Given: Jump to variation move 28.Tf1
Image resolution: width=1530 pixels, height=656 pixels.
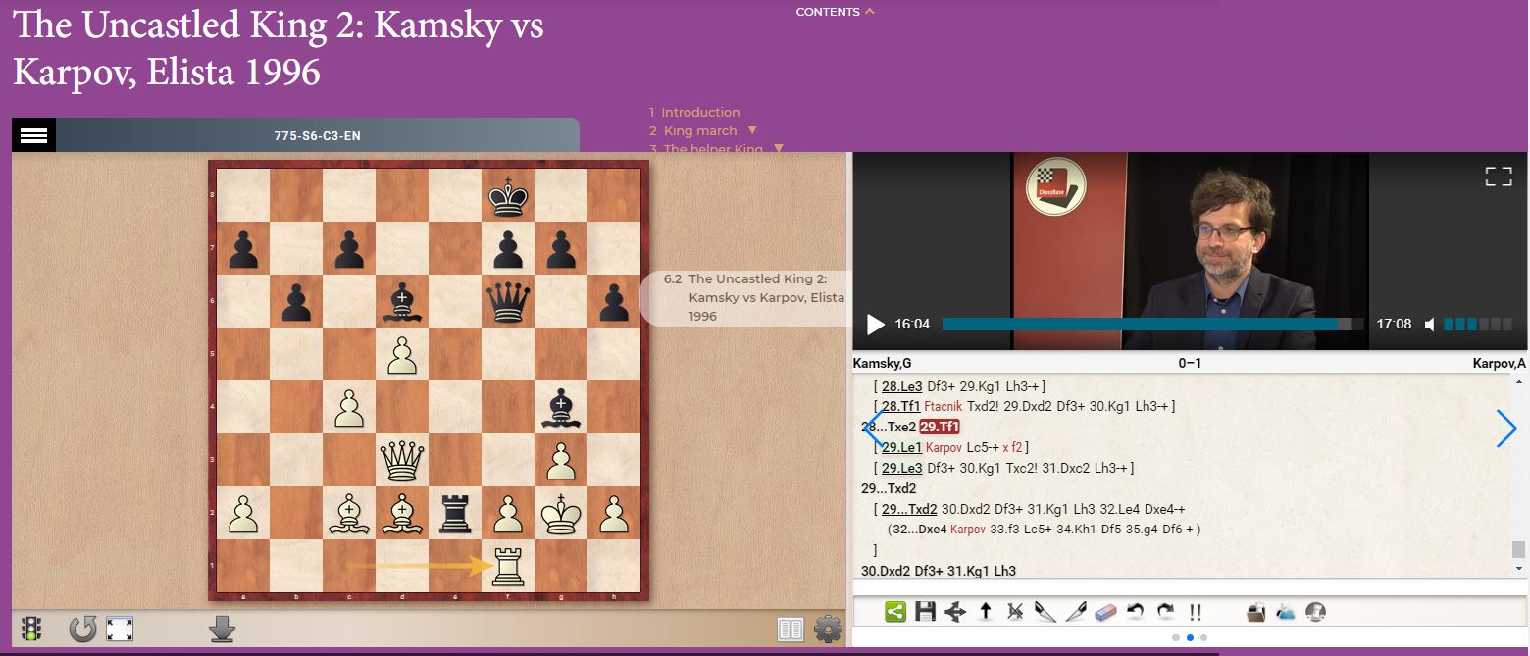Looking at the screenshot, I should click(901, 406).
